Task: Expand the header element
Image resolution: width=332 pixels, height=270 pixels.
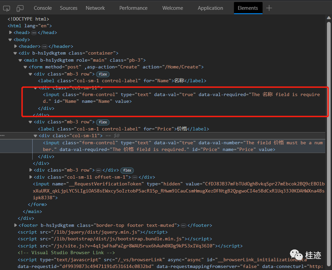Action: click(x=15, y=46)
